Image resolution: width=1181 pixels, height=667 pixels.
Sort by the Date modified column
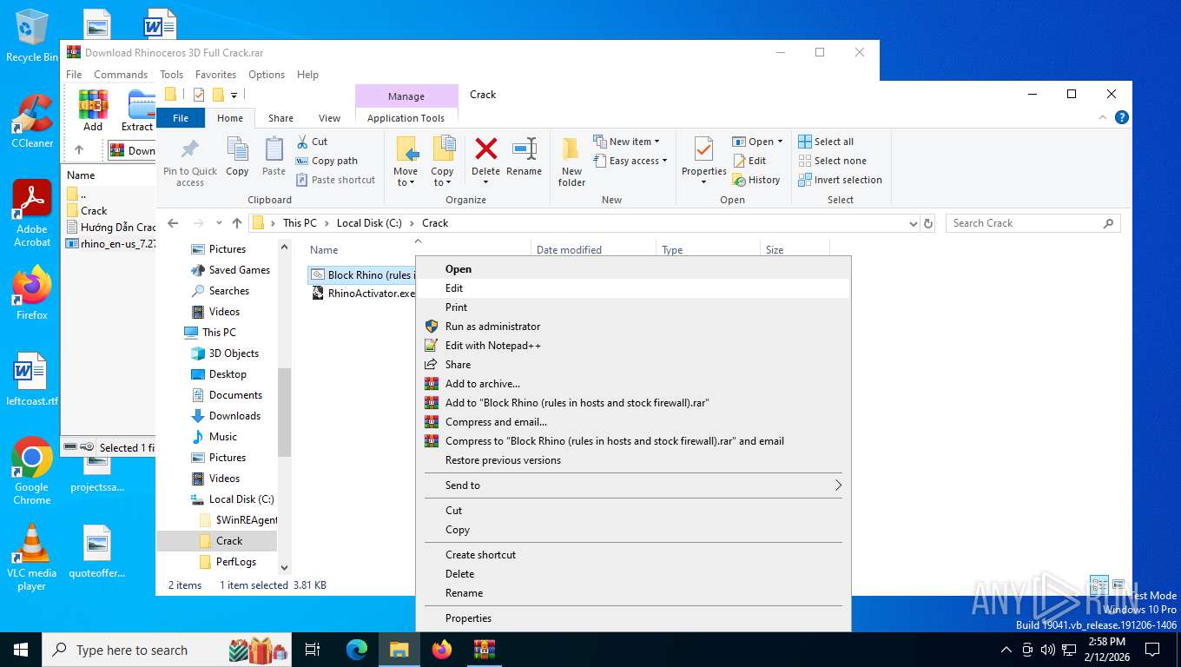(592, 250)
